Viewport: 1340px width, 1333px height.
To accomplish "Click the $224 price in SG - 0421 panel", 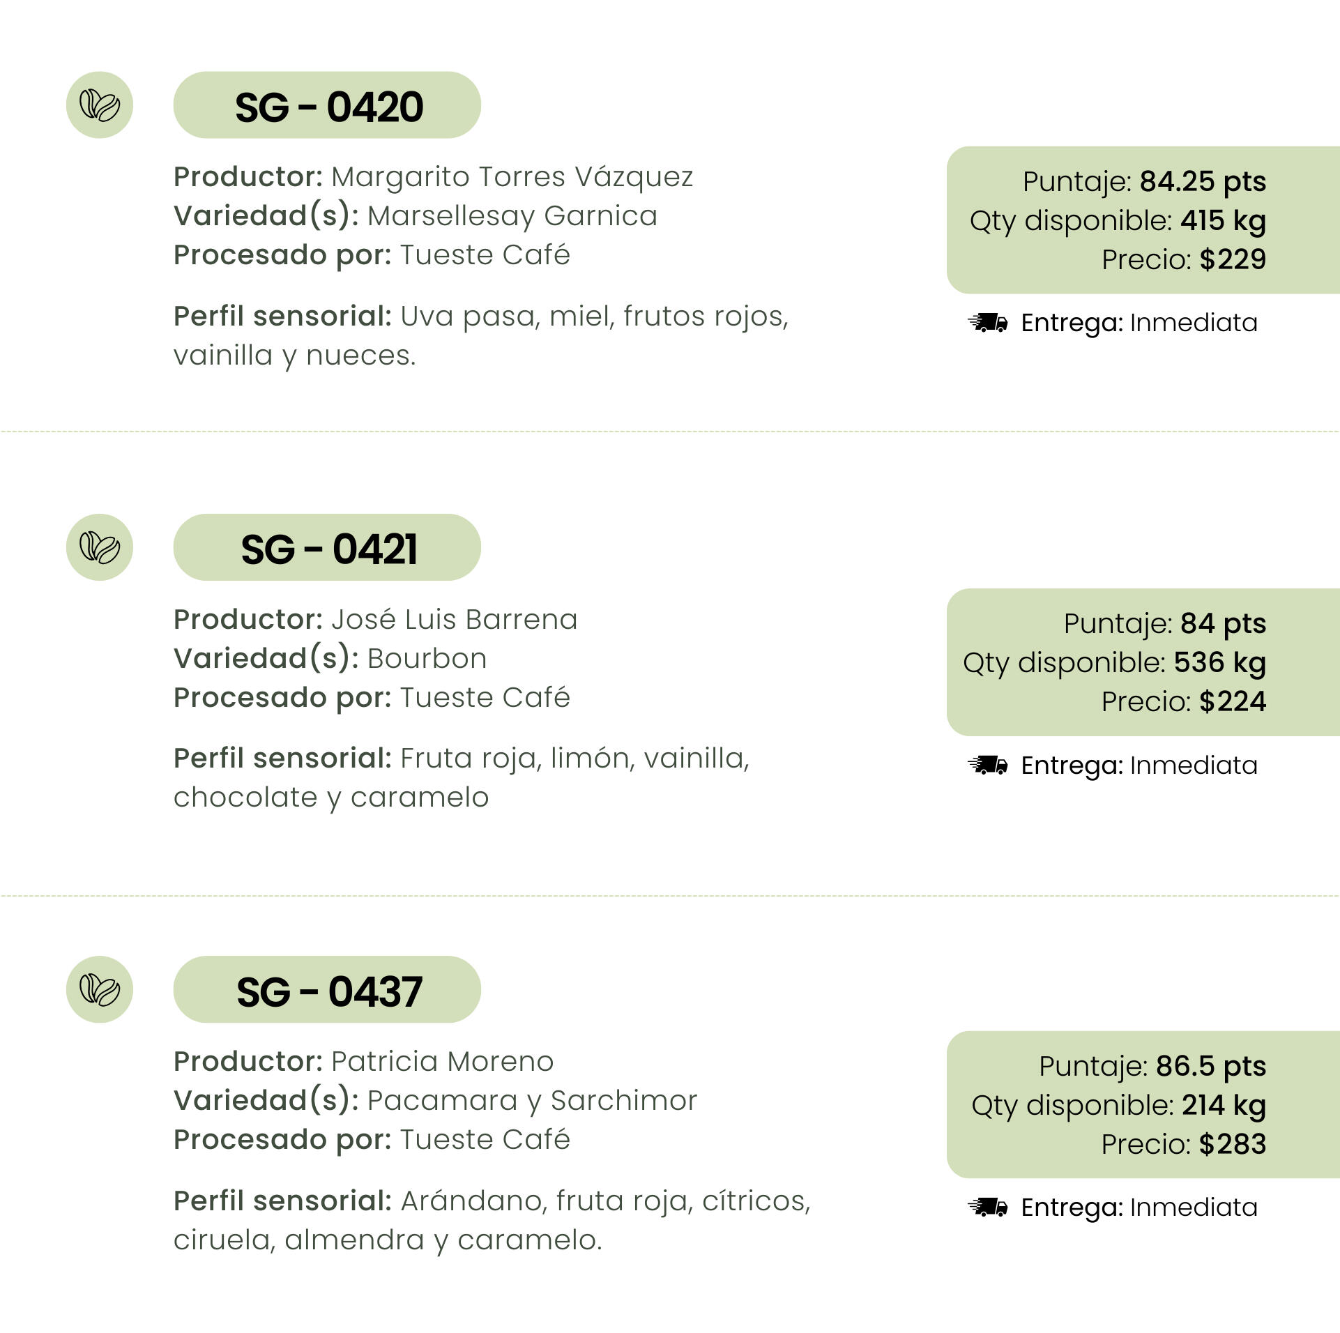I will pyautogui.click(x=1233, y=701).
